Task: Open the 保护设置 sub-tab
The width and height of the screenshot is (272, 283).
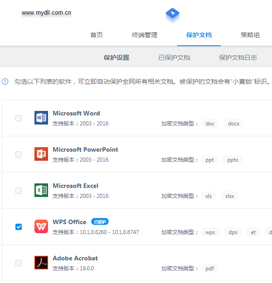Action: coord(117,58)
